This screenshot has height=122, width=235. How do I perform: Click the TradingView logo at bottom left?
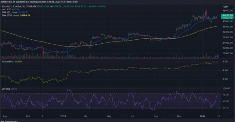point(9,121)
